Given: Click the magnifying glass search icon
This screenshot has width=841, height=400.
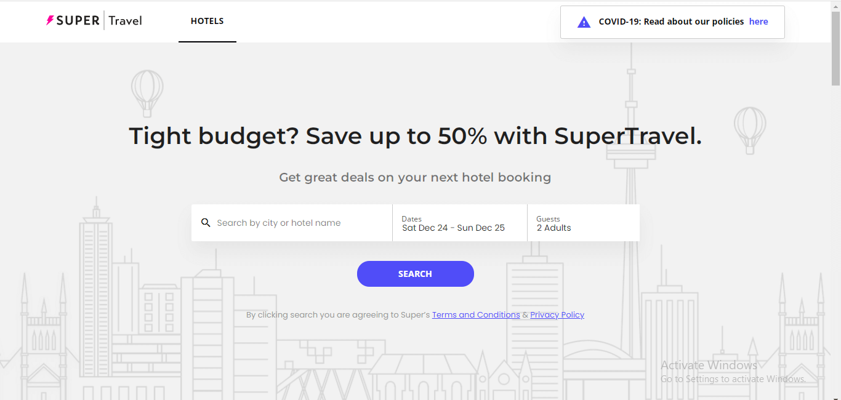Looking at the screenshot, I should pyautogui.click(x=206, y=222).
